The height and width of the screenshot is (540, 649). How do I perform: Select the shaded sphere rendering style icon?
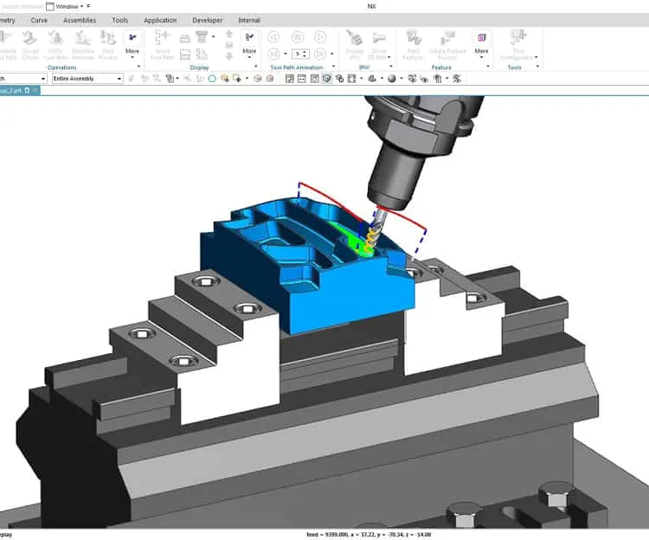[x=391, y=79]
